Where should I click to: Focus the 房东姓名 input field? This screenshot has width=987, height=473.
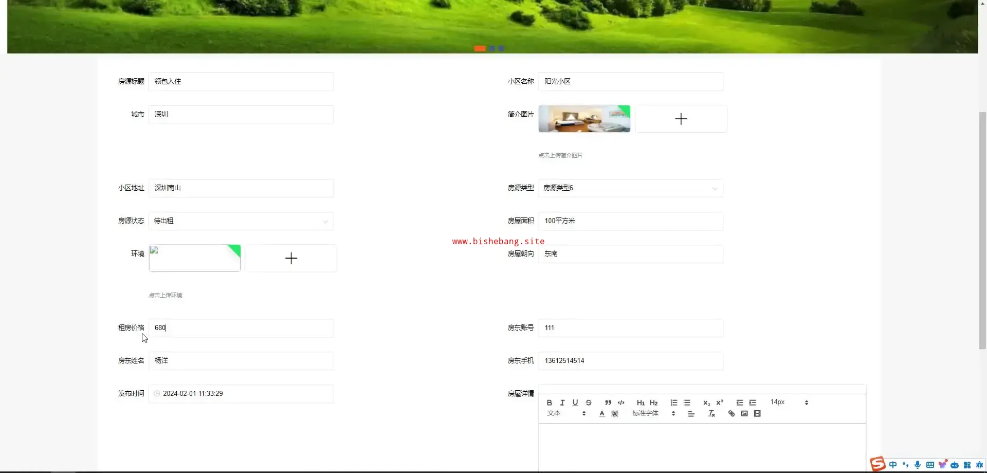(x=241, y=361)
